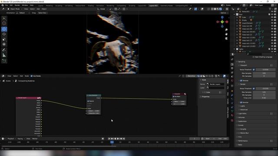Toggle Render Noise Threshold checkbox

click(x=254, y=88)
